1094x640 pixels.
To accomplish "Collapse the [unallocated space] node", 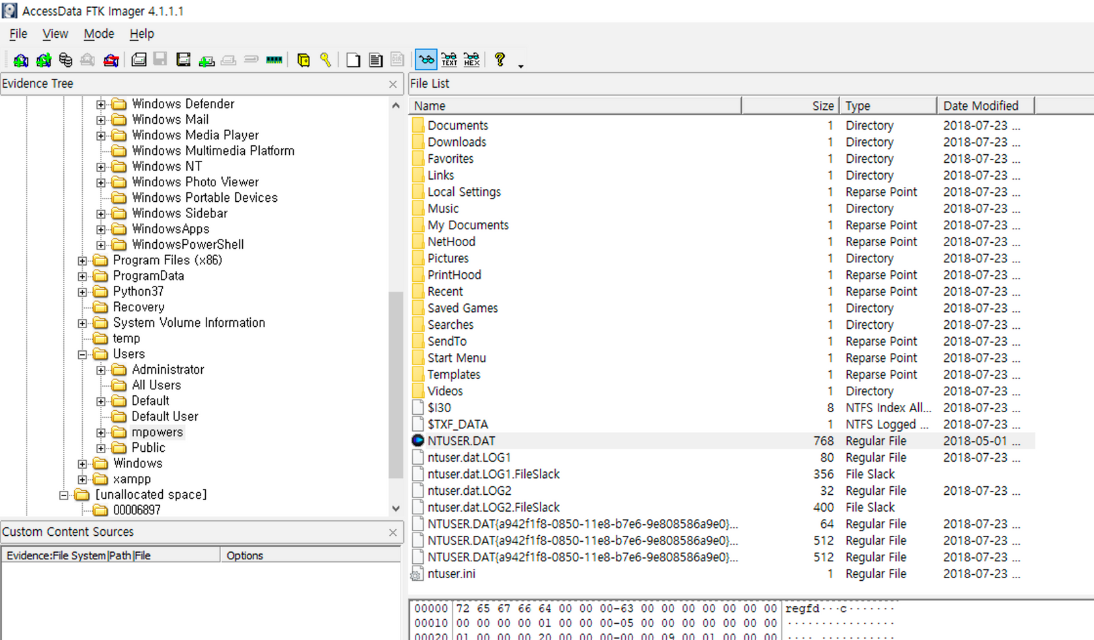I will tap(64, 495).
